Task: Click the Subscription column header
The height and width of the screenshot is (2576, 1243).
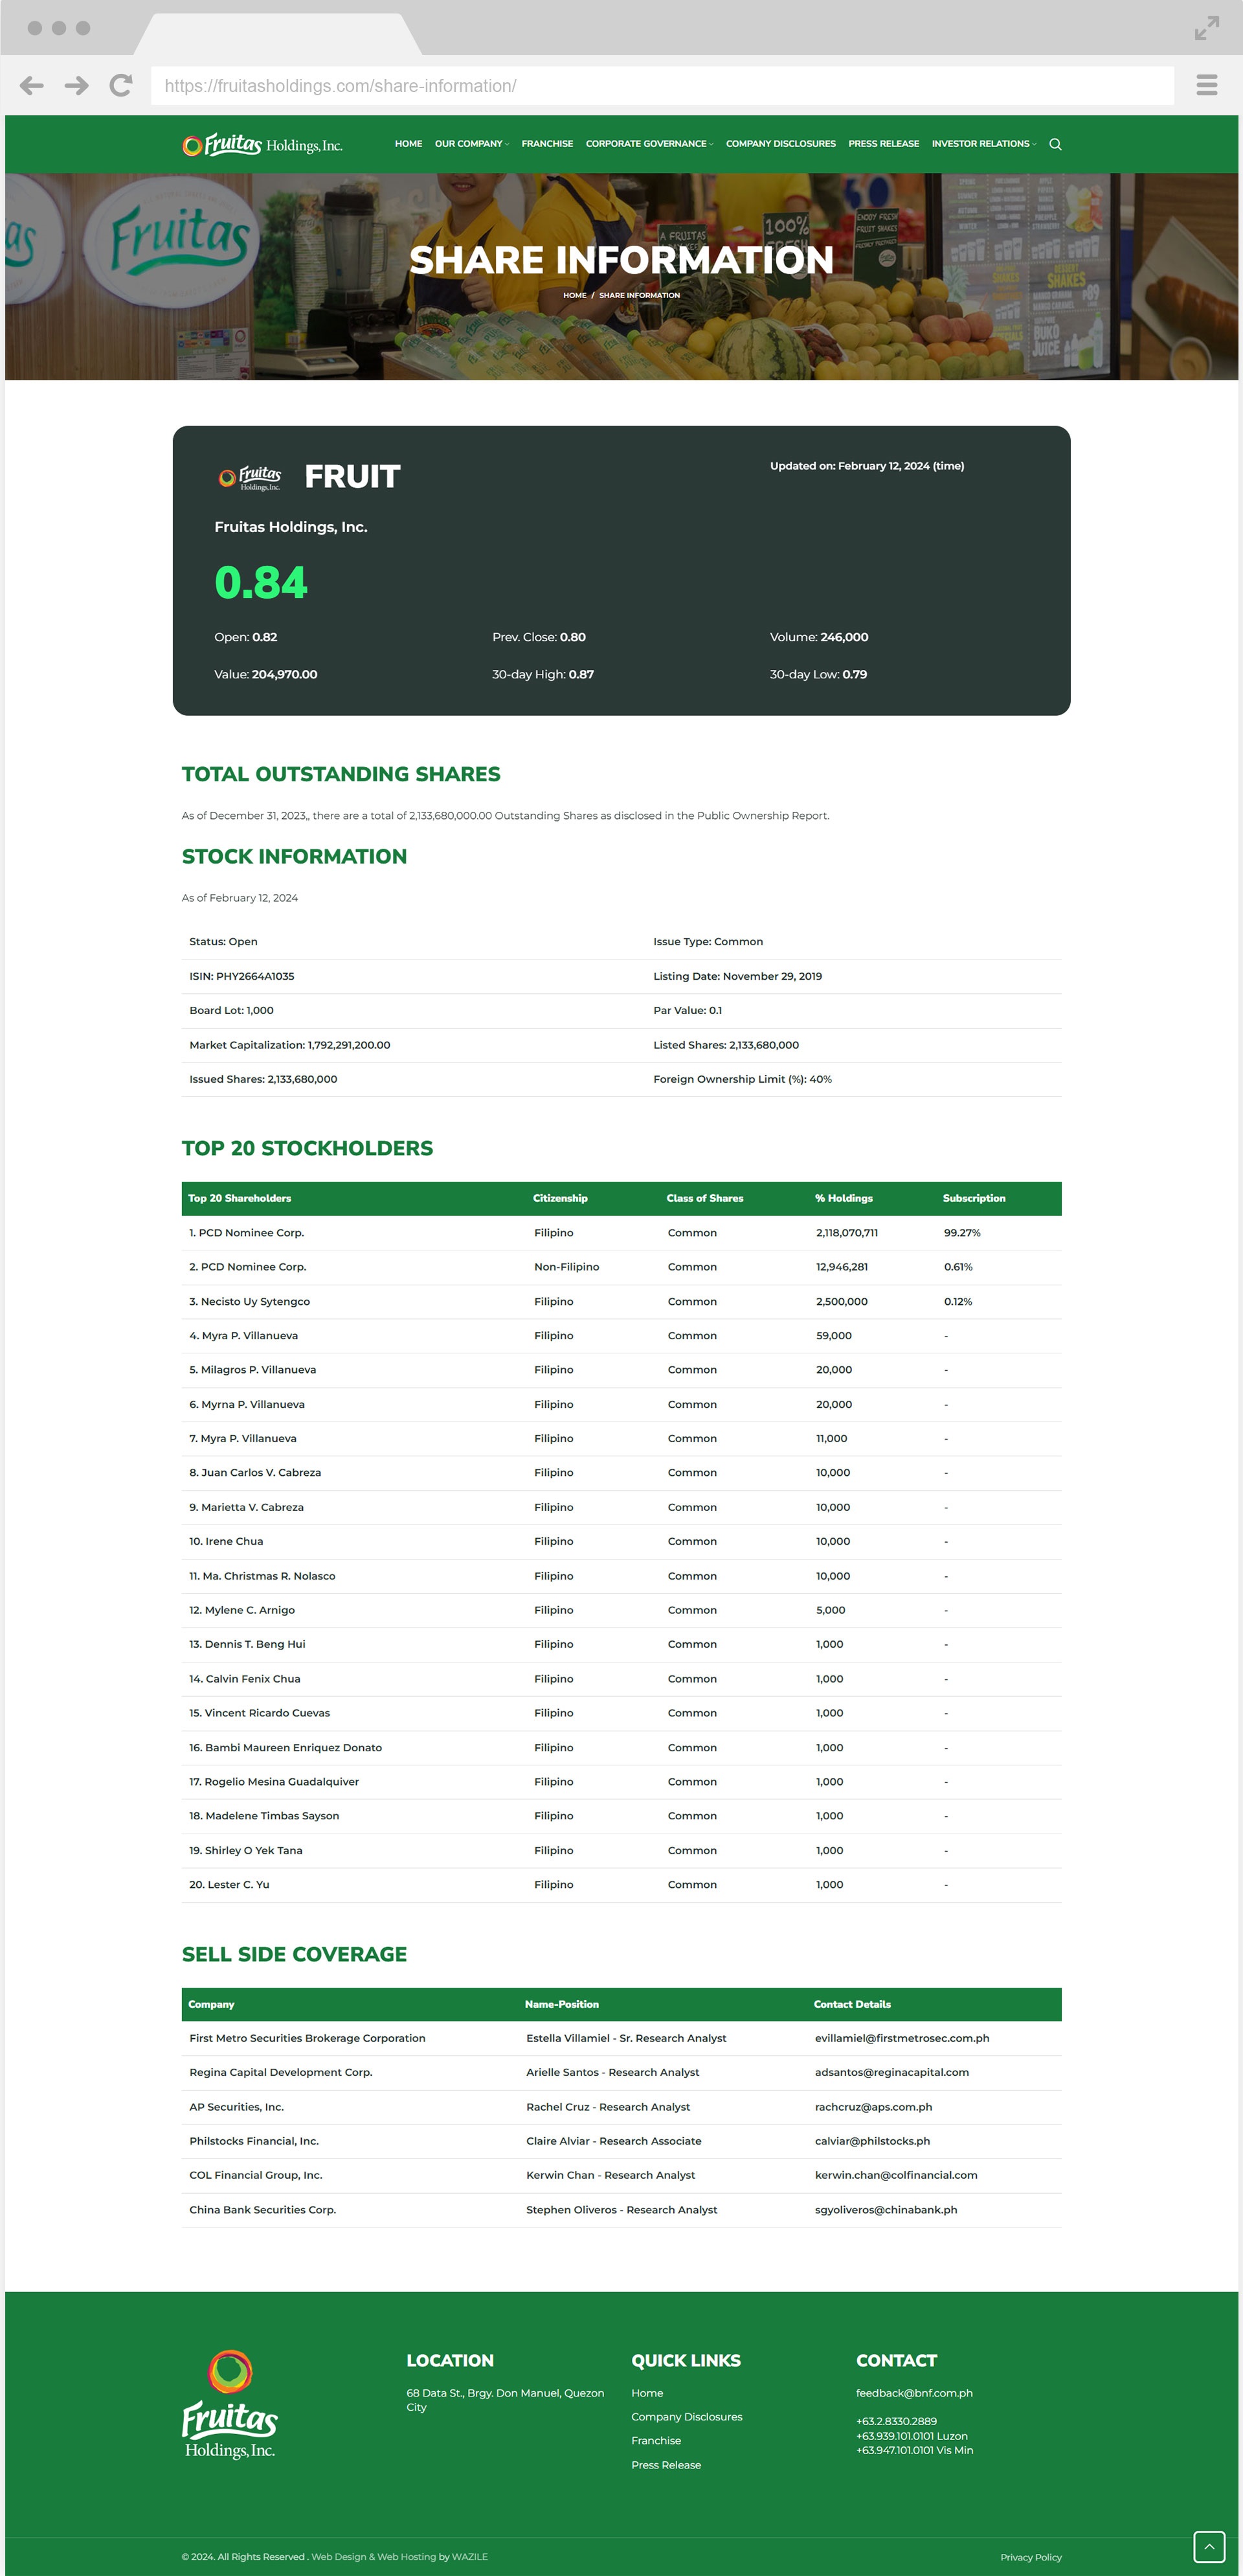Action: click(x=974, y=1198)
